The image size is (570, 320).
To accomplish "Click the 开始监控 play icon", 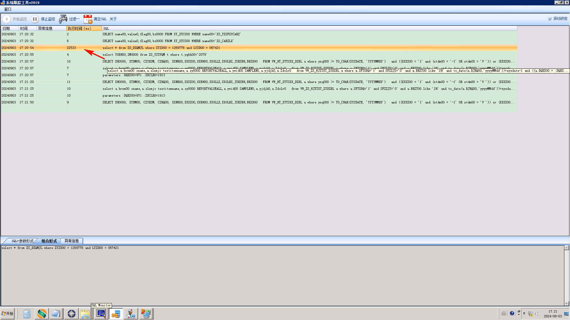I will tap(7, 19).
